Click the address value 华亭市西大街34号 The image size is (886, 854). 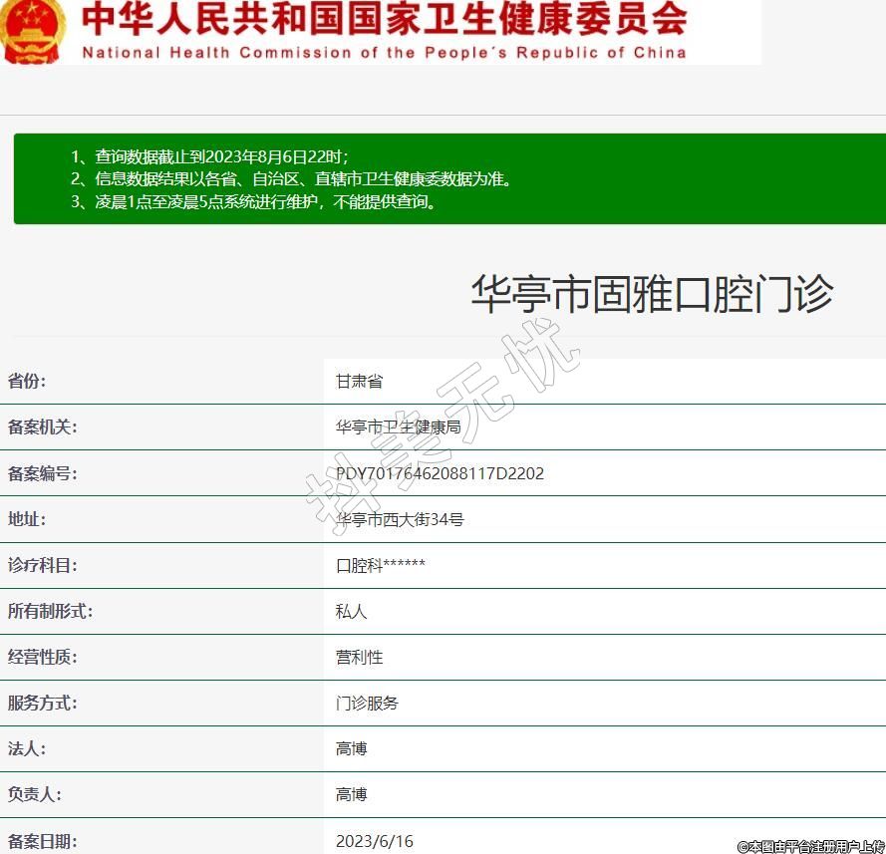point(400,519)
